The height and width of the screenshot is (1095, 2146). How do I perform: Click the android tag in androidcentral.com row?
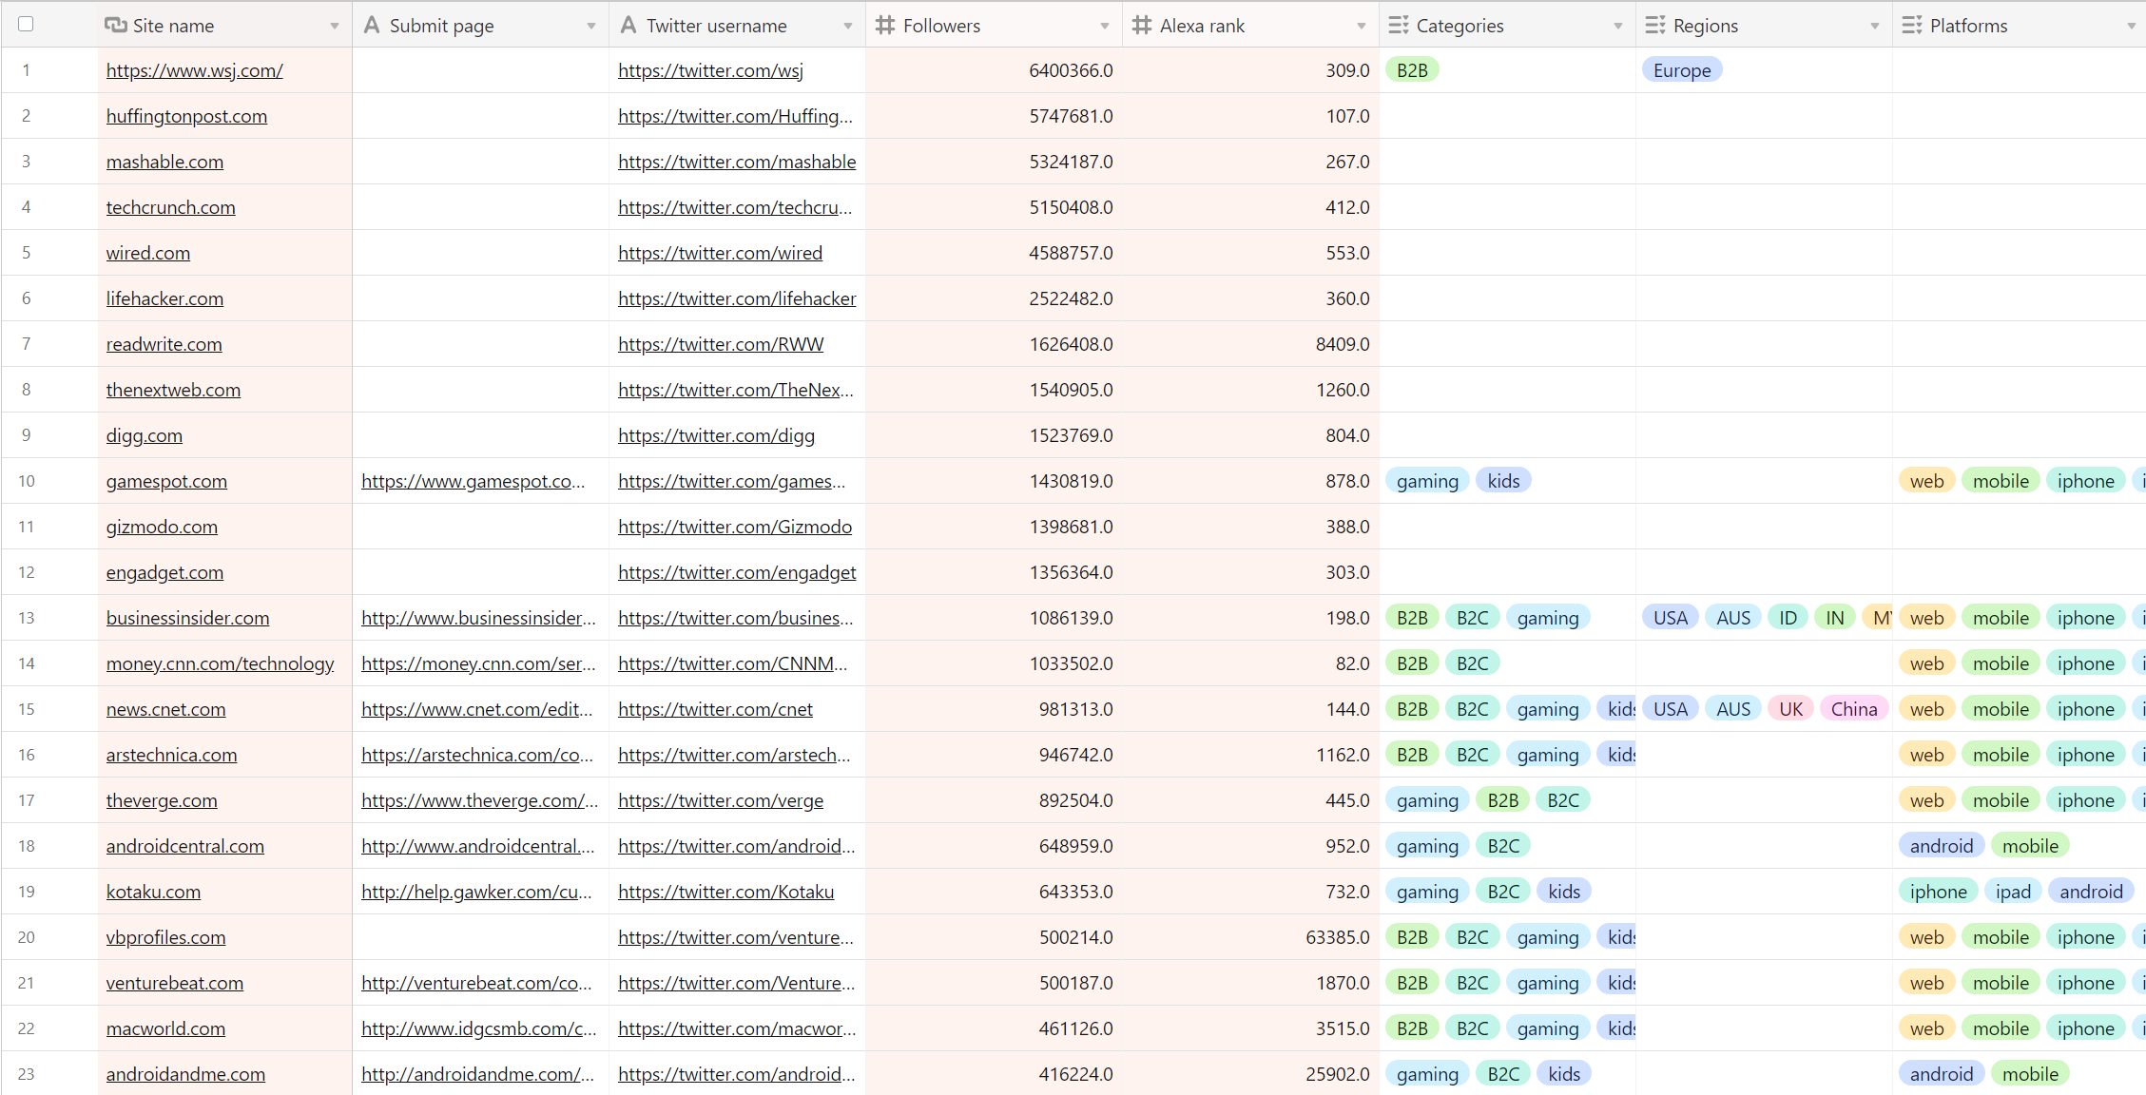1941,846
